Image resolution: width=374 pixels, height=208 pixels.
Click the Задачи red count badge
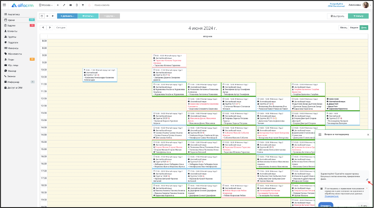coord(32,25)
